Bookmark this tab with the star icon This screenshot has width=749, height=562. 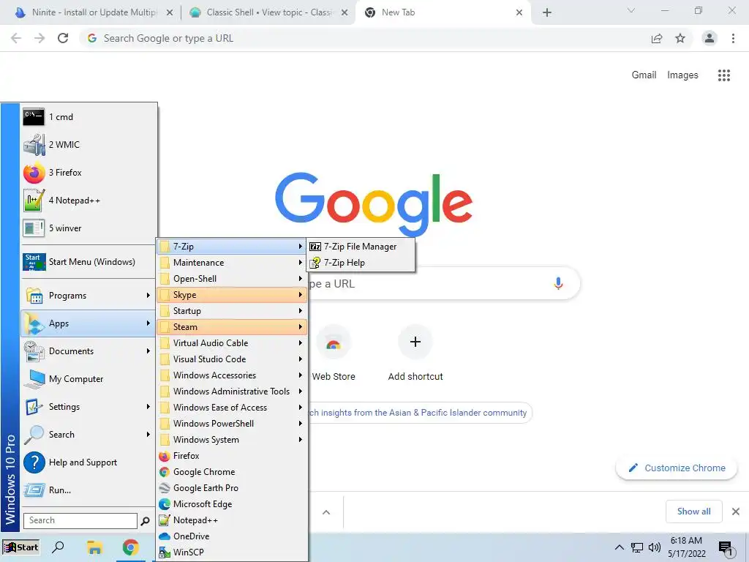(x=680, y=38)
